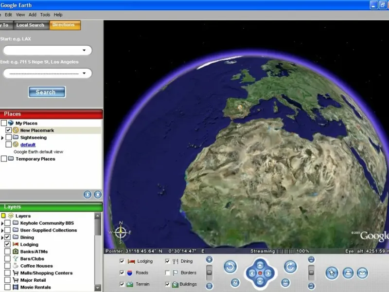389x292 pixels.
Task: Expand the Keyhole Community BBS folder
Action: tap(2, 223)
